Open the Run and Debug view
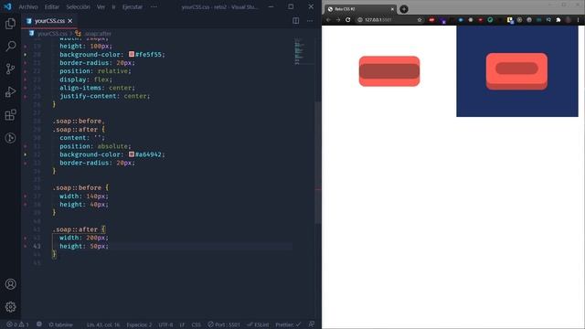Viewport: 585px width, 329px height. (10, 91)
